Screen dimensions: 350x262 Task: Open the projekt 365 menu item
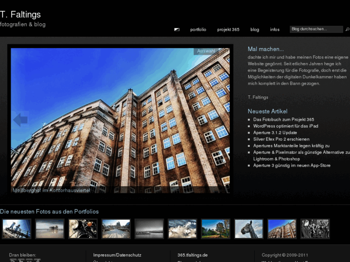pyautogui.click(x=228, y=29)
